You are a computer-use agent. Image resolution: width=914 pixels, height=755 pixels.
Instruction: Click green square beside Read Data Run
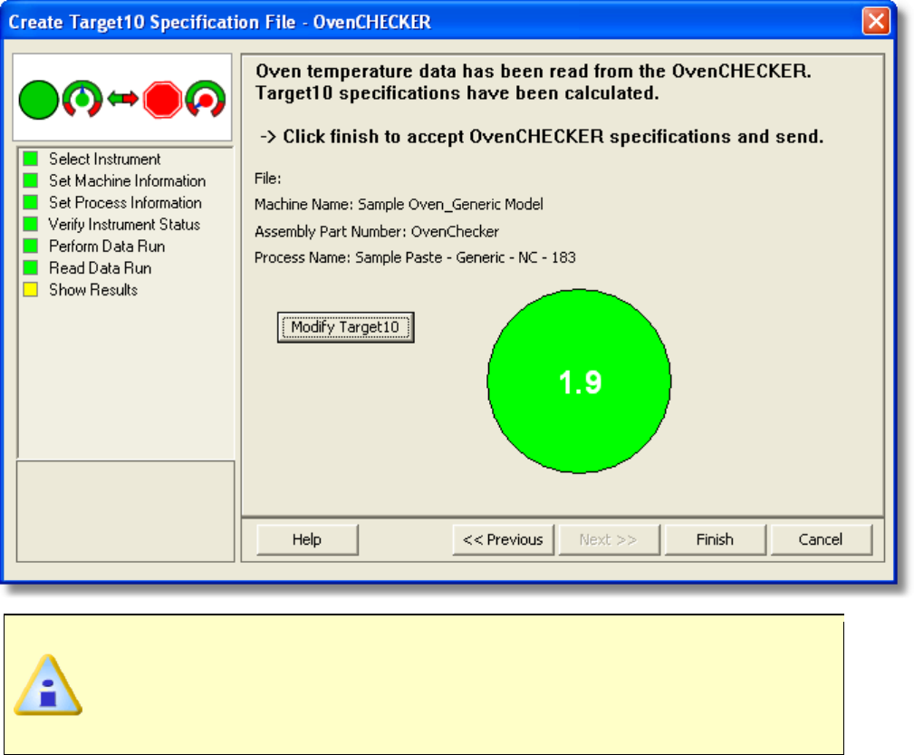(x=31, y=267)
